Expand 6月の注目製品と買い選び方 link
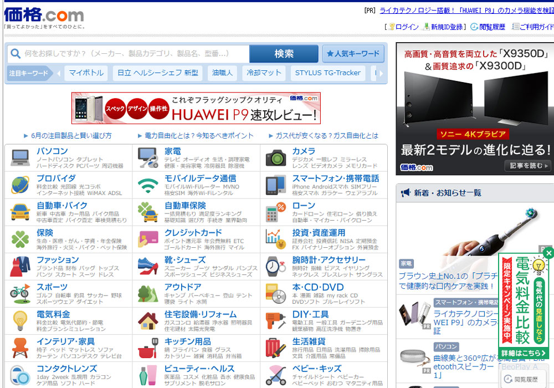Image resolution: width=554 pixels, height=388 pixels. pyautogui.click(x=71, y=136)
